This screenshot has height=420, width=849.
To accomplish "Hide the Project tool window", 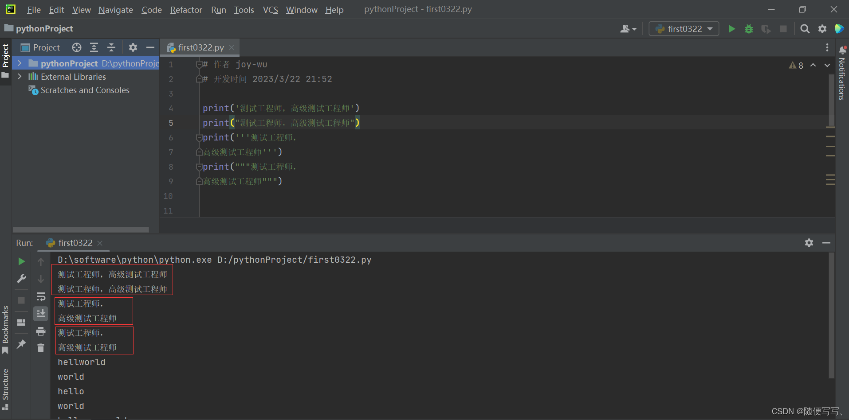I will tap(150, 47).
